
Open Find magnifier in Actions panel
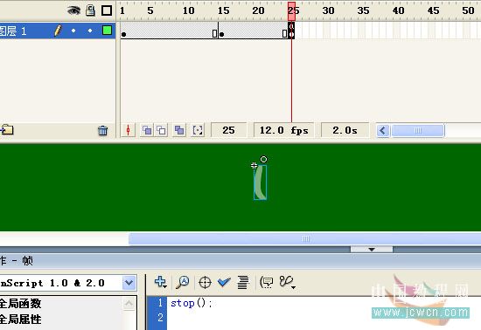tap(183, 282)
